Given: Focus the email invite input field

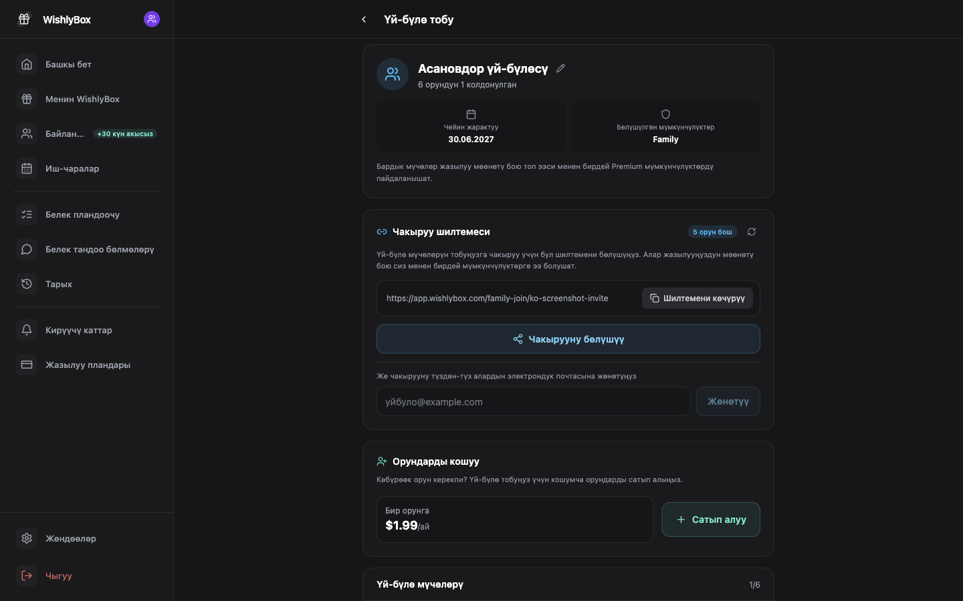Looking at the screenshot, I should (x=534, y=401).
